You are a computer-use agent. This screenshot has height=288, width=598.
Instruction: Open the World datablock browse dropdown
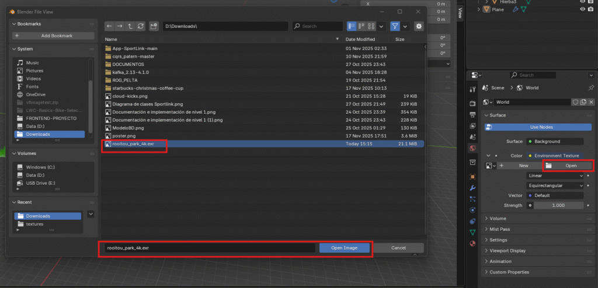pos(488,102)
